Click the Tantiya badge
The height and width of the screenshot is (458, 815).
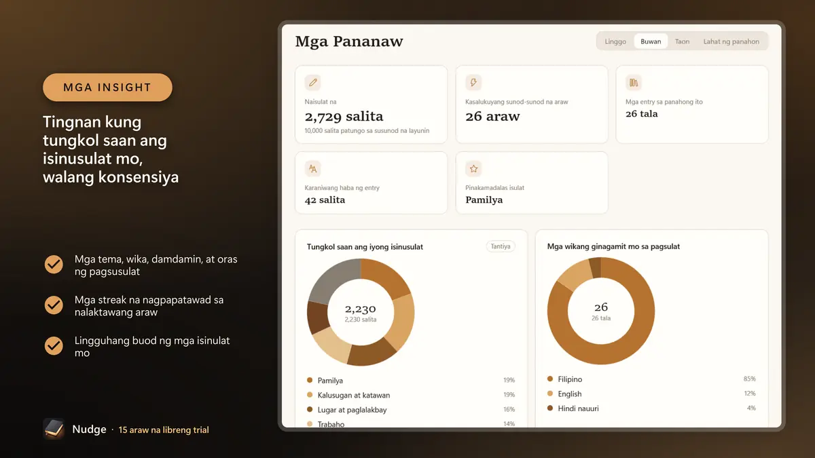coord(501,246)
